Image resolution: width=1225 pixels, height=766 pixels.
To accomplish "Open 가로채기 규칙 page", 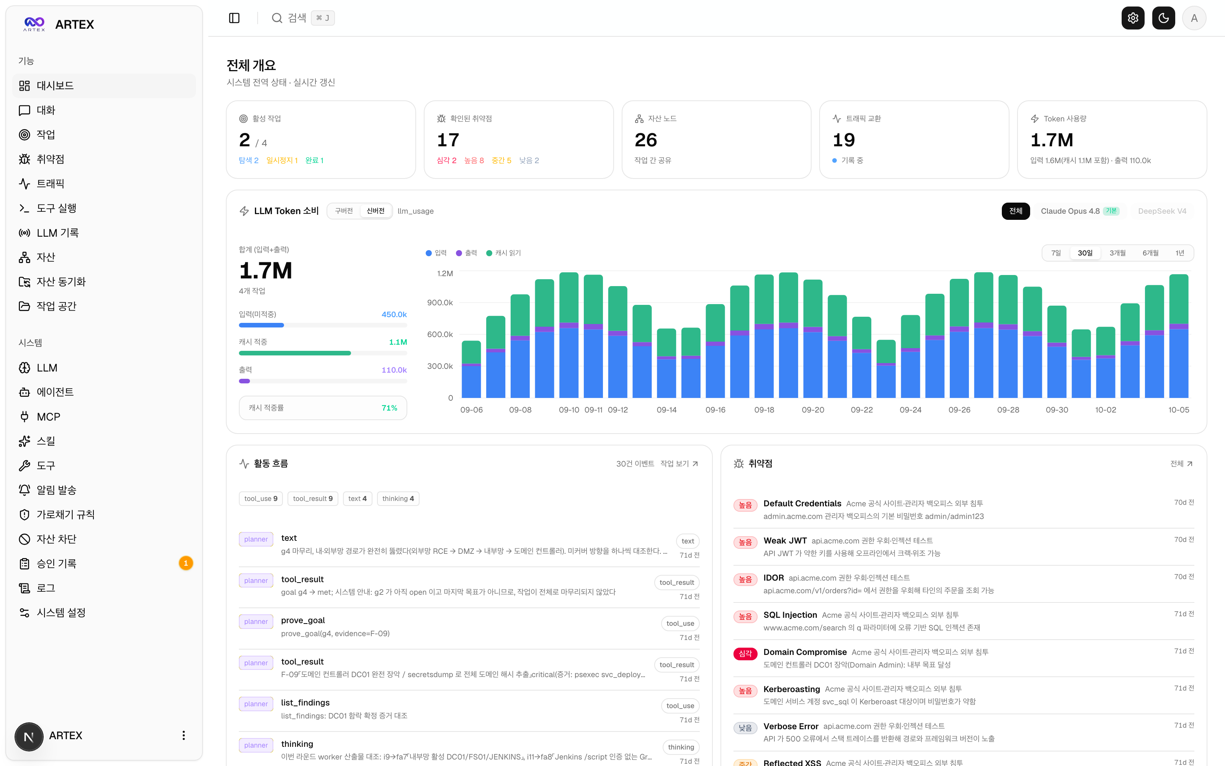I will 104,514.
